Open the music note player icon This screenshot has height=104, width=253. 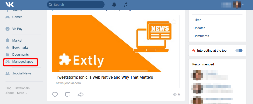(126, 5)
